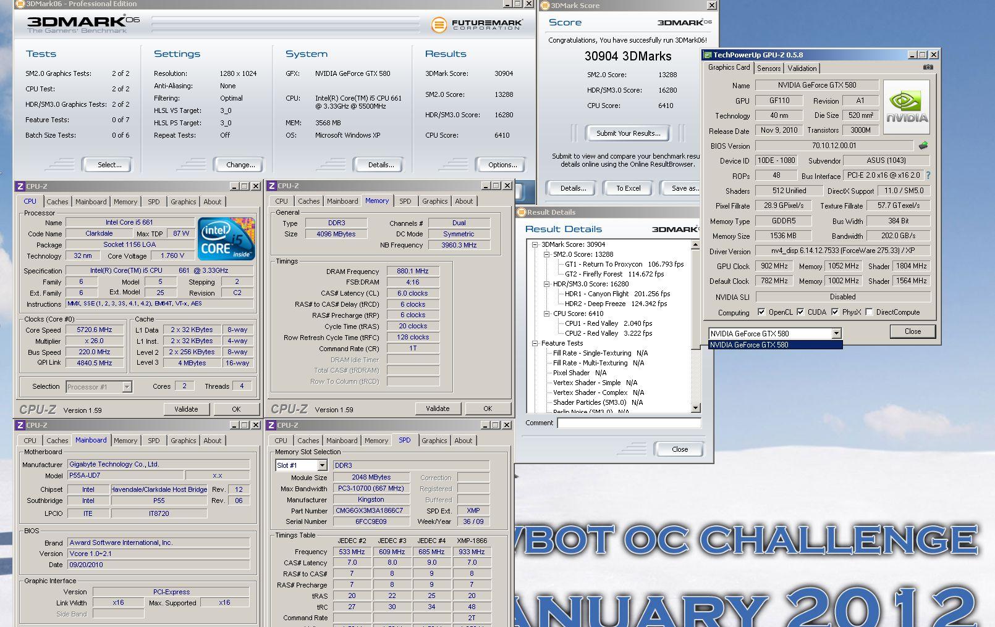Click the Bus Interface question mark icon

(928, 175)
